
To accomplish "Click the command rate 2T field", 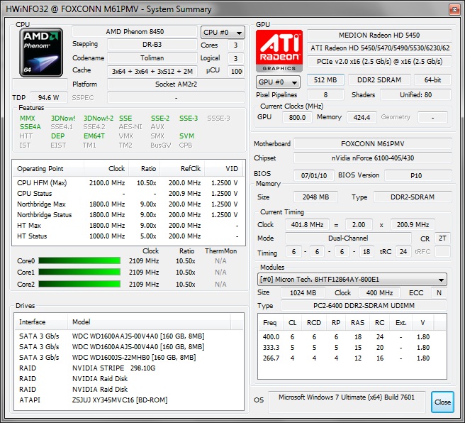I will [x=442, y=238].
